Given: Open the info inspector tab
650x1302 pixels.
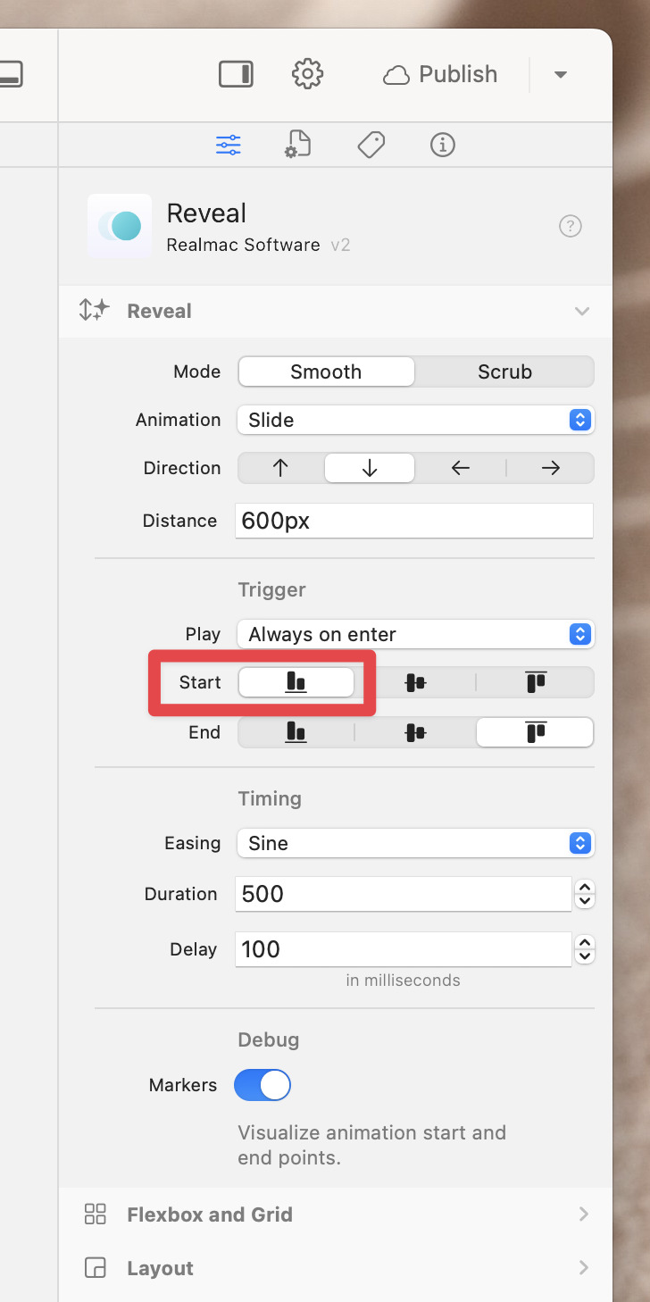Looking at the screenshot, I should (x=443, y=145).
